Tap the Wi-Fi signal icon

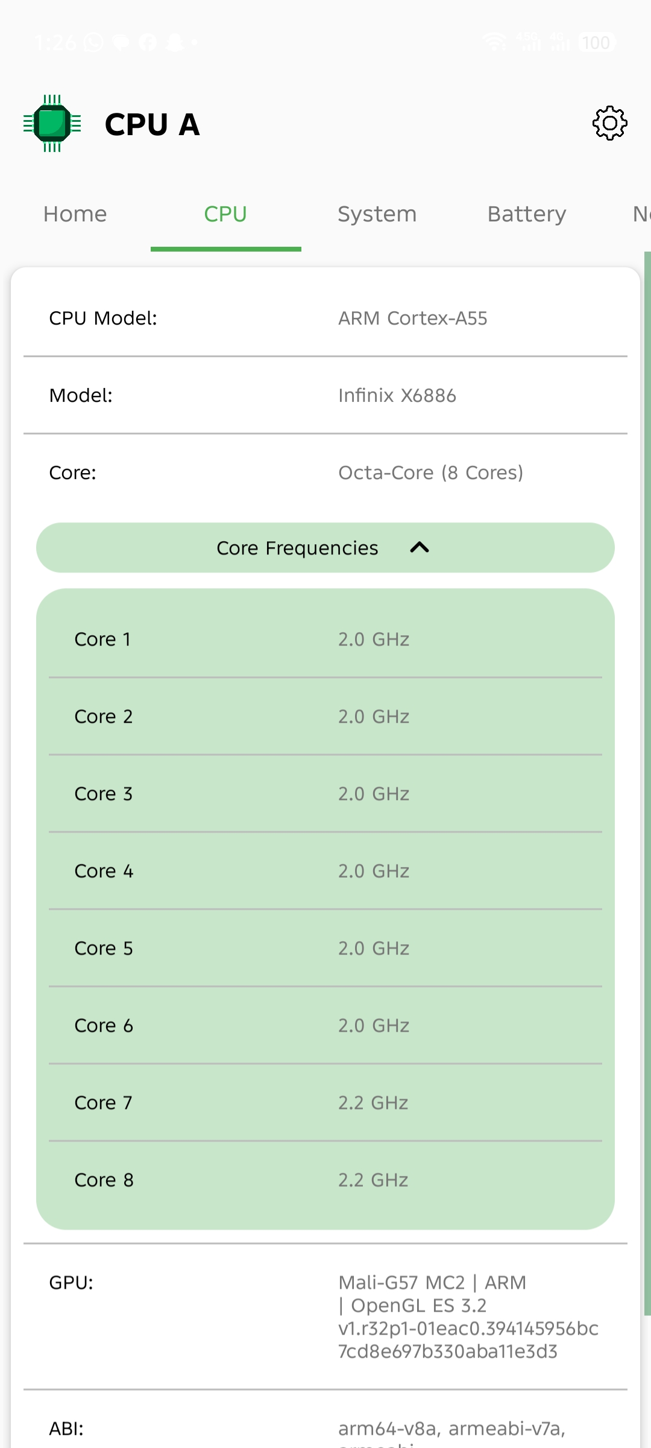coord(494,42)
